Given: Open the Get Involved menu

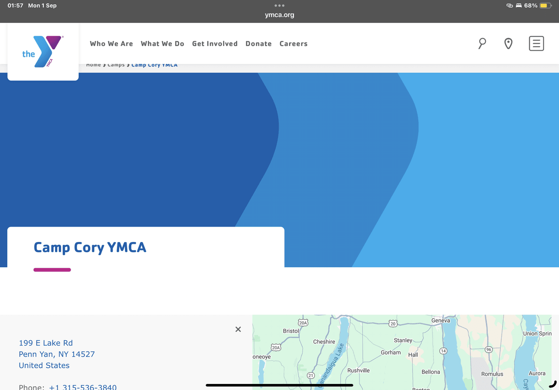Looking at the screenshot, I should coord(215,44).
